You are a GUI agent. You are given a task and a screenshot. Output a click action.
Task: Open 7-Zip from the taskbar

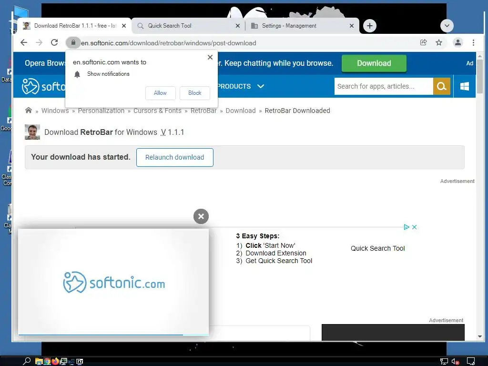click(80, 361)
